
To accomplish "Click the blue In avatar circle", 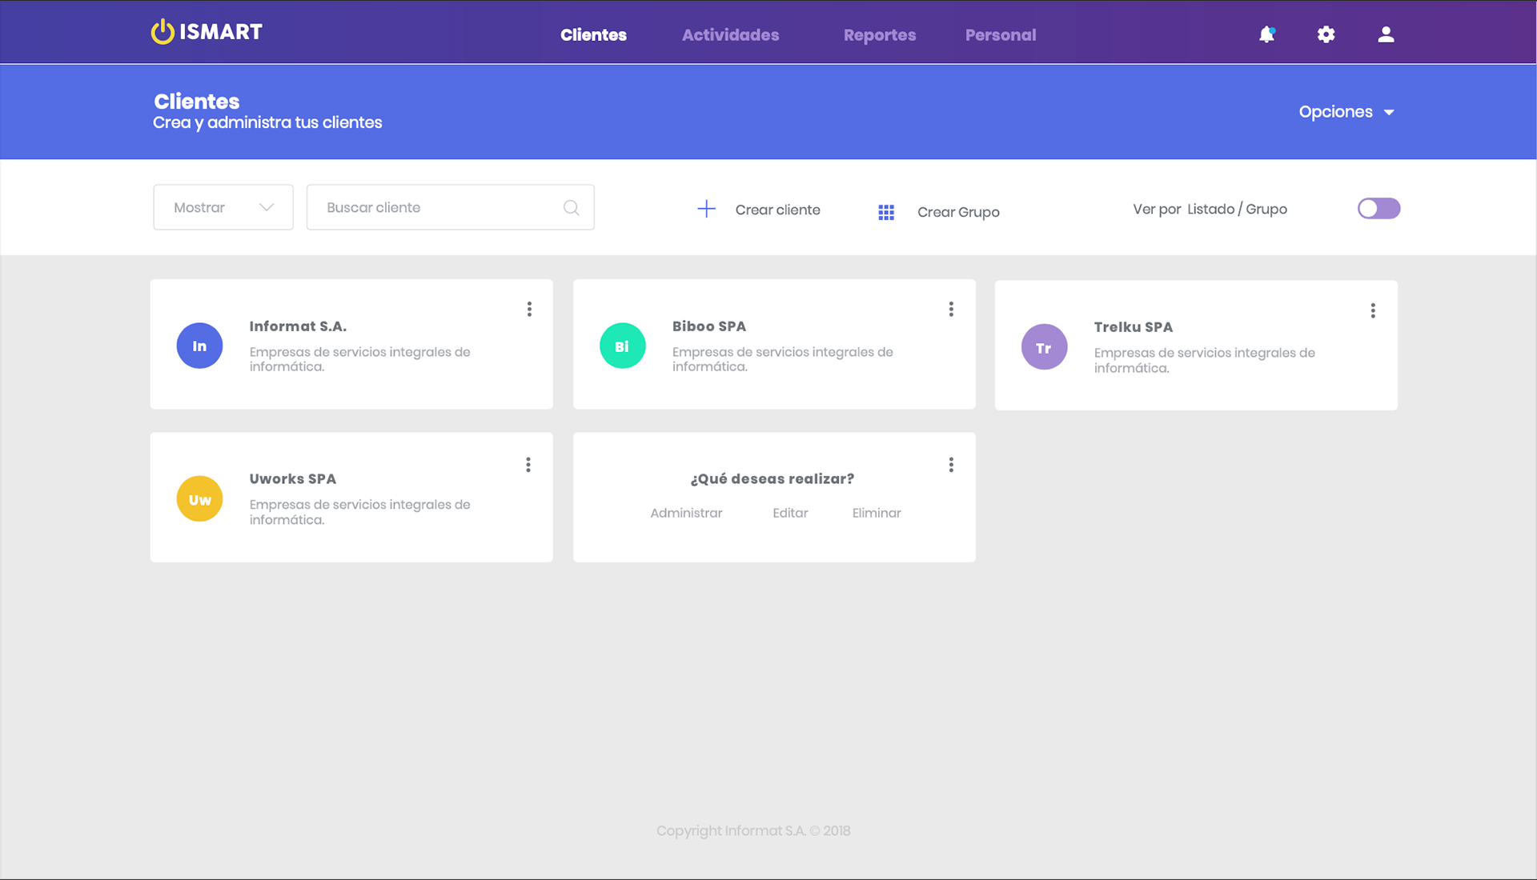I will tap(199, 346).
